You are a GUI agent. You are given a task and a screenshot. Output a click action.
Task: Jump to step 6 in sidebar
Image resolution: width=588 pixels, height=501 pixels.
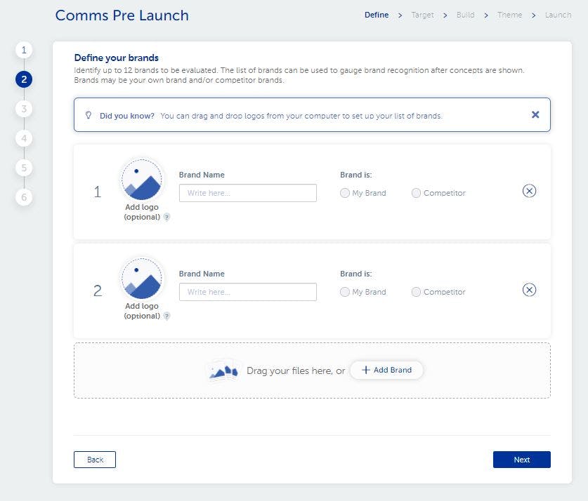(24, 197)
